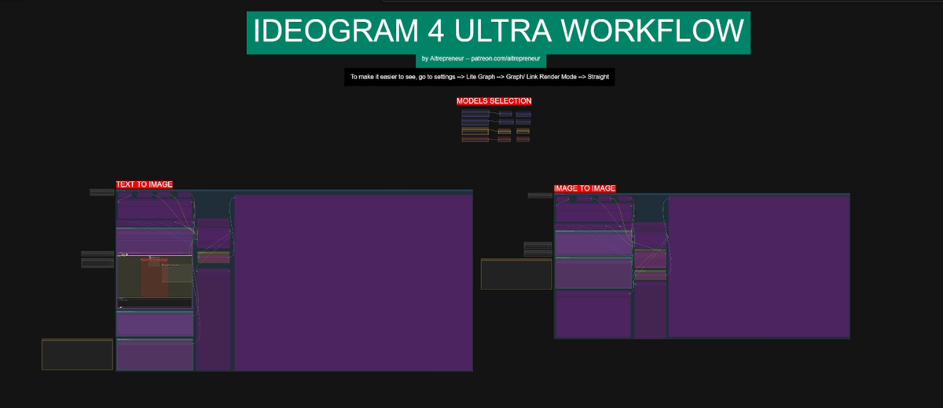Image resolution: width=943 pixels, height=408 pixels.
Task: Select the IMAGE TO IMAGE group label
Action: 585,188
